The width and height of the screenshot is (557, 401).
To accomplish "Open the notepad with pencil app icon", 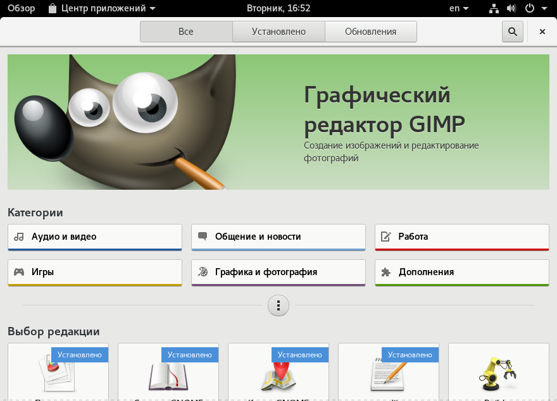I will 388,376.
